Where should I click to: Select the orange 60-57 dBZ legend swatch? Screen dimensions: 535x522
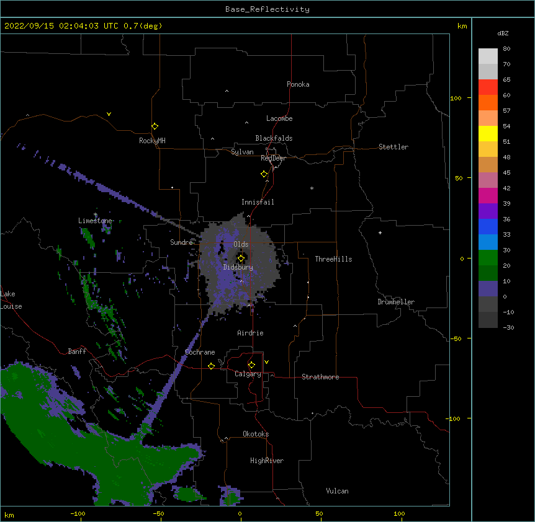pos(488,102)
